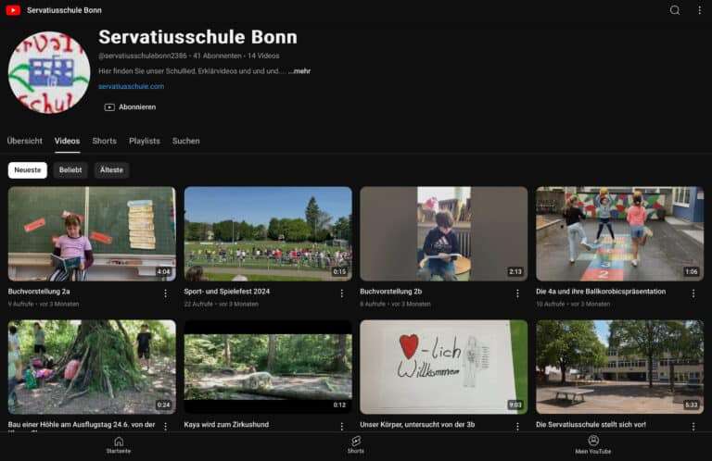Expand channel description with ...mehr
Screen dimensions: 712x461
[299, 71]
